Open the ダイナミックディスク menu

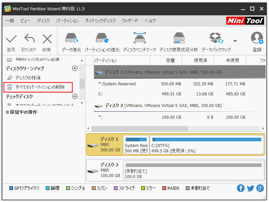[100, 21]
